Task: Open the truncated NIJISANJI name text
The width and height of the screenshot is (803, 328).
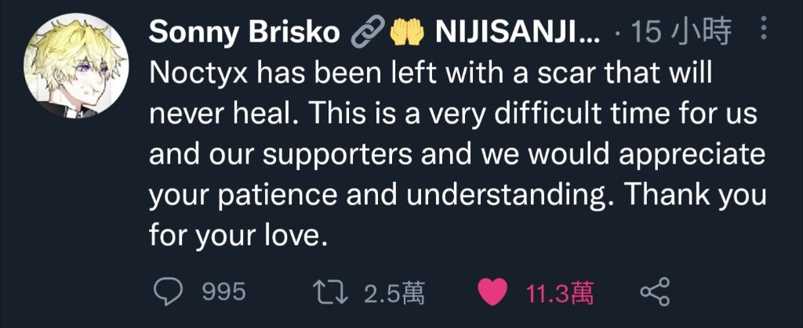Action: (518, 33)
